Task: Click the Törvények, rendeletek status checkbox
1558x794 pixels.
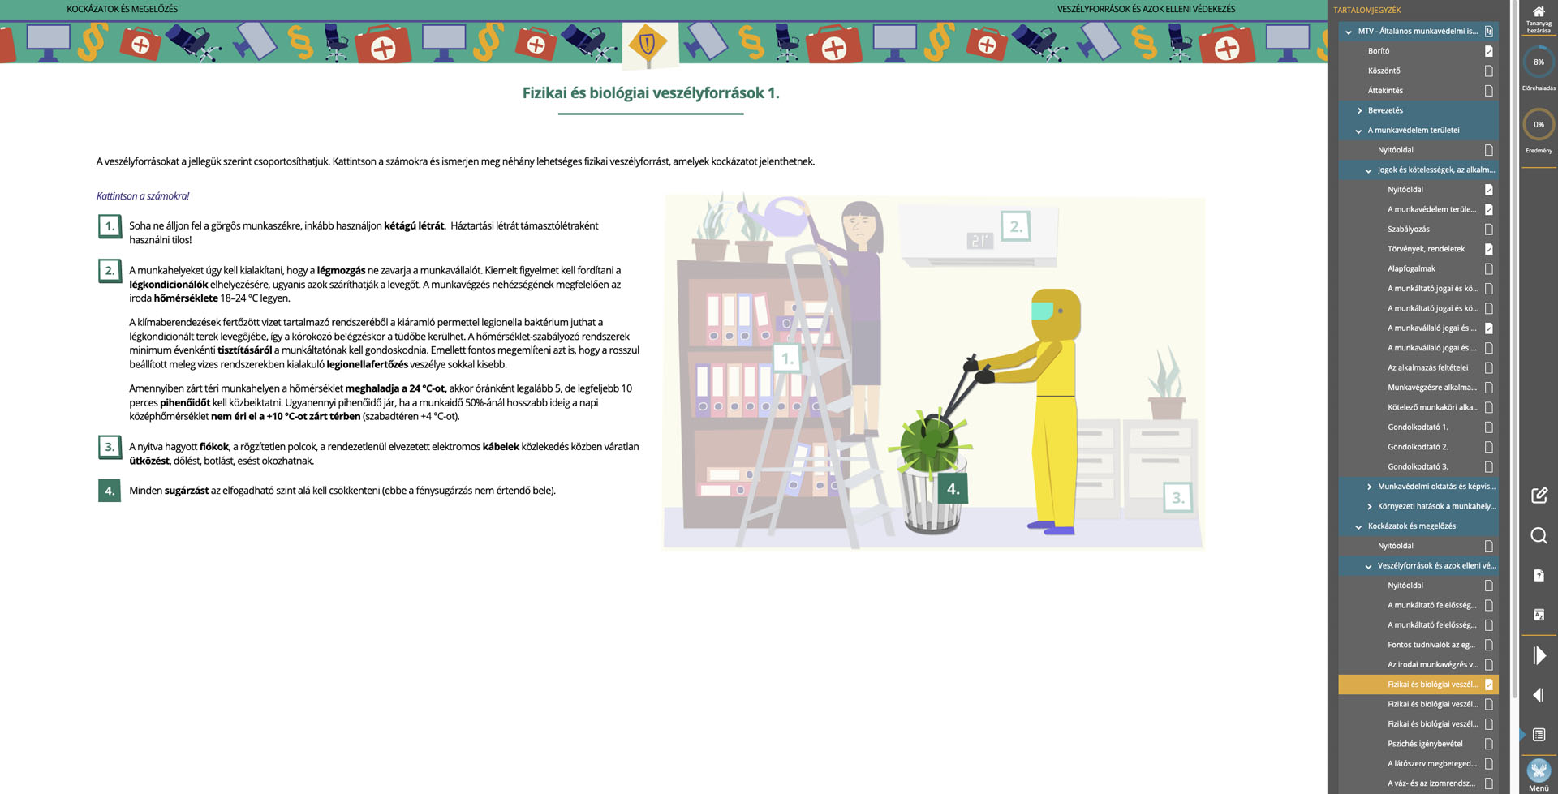Action: tap(1488, 249)
